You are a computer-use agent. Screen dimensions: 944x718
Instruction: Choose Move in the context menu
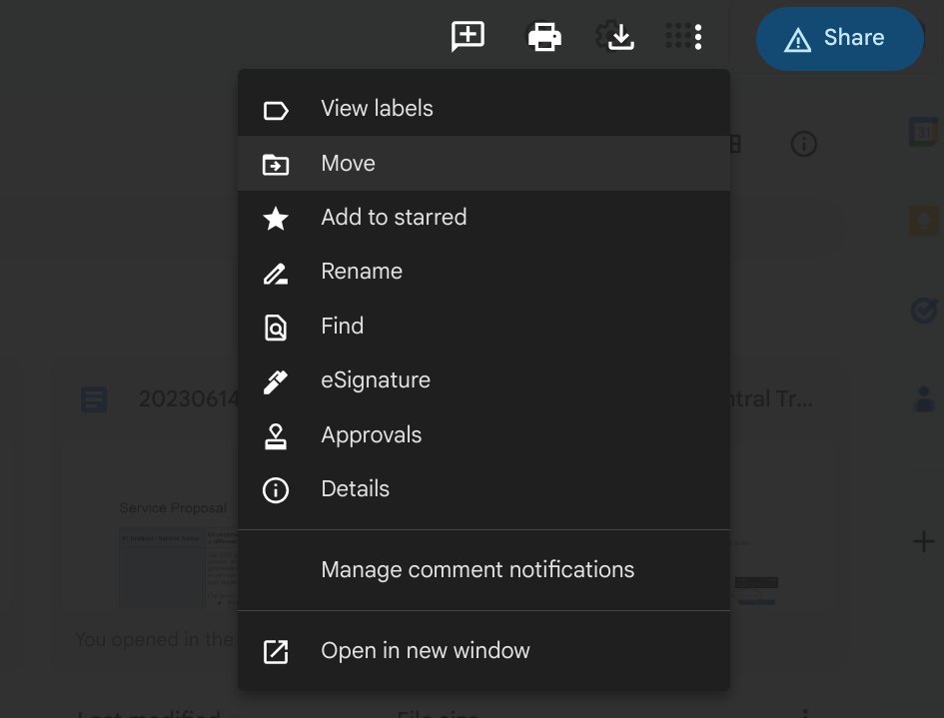point(348,164)
